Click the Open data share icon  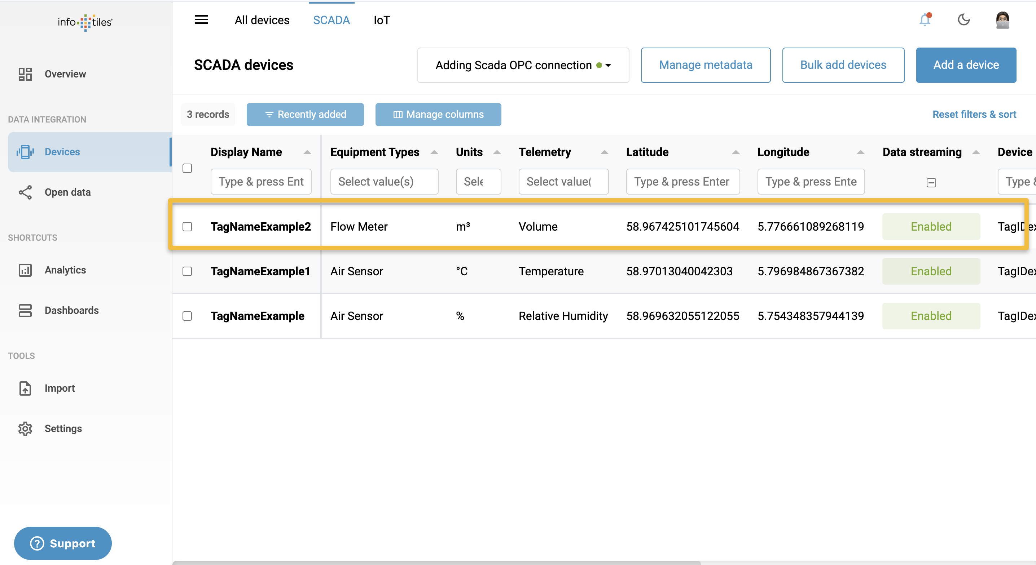point(25,192)
